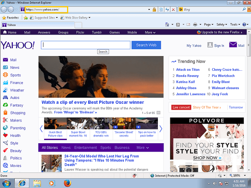The width and height of the screenshot is (251, 188).
Task: Expand More in the stories filter bar
Action: (x=142, y=148)
